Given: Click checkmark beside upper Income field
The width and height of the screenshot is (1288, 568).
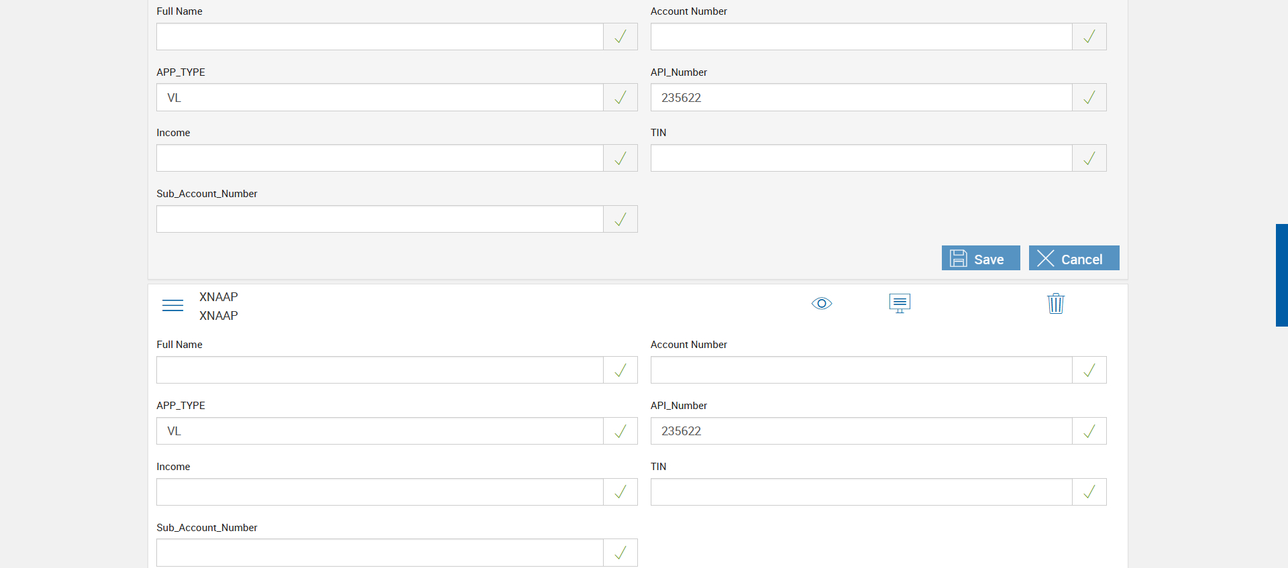Looking at the screenshot, I should click(621, 158).
